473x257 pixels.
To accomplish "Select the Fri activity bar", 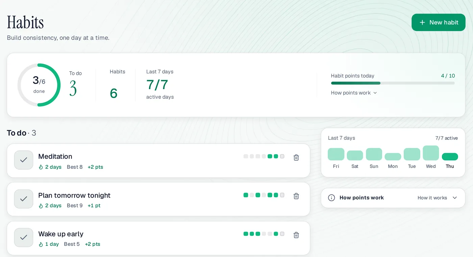I will click(336, 154).
